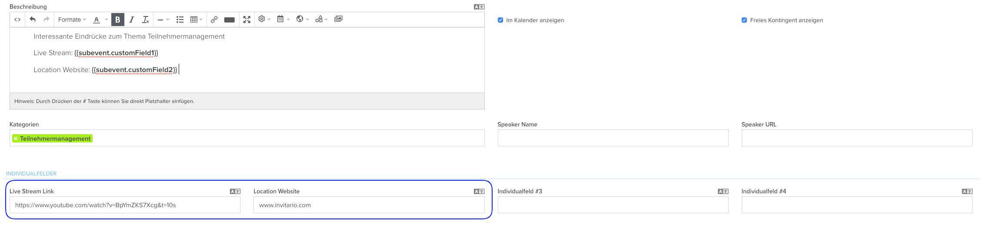Image resolution: width=983 pixels, height=225 pixels.
Task: Open the table insert dropdown
Action: (x=196, y=20)
